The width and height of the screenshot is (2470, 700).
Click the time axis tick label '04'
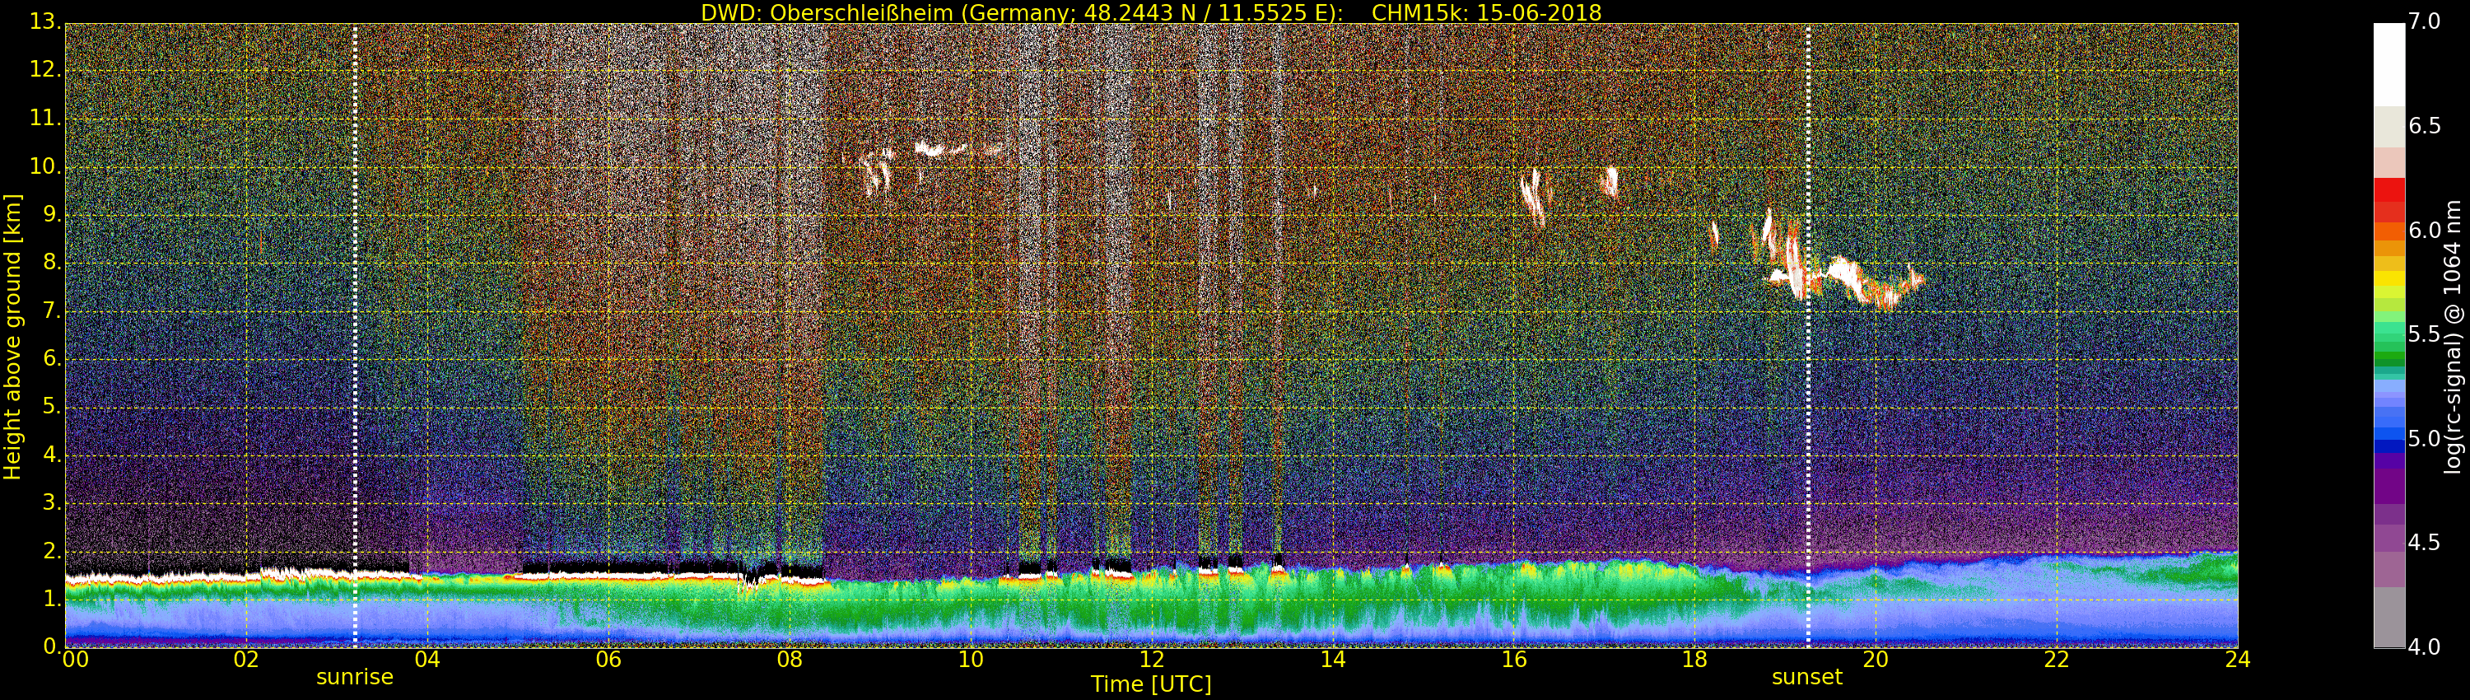427,660
